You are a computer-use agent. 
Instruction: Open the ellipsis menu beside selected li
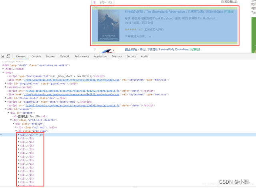tap(1, 135)
